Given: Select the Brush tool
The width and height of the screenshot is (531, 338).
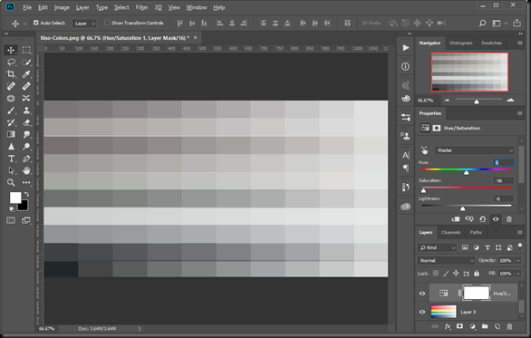Looking at the screenshot, I should click(11, 111).
